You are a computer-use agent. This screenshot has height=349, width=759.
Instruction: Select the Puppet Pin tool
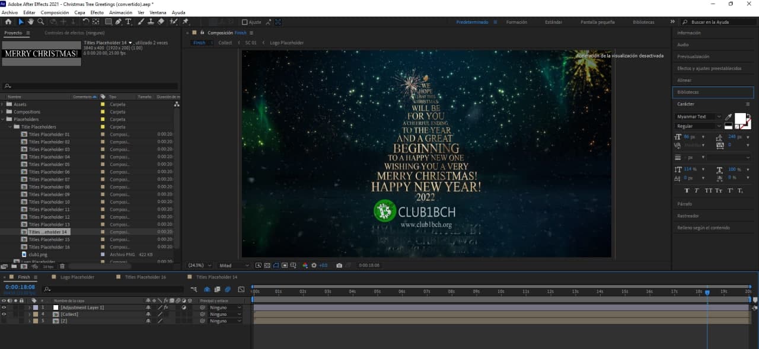pos(186,21)
